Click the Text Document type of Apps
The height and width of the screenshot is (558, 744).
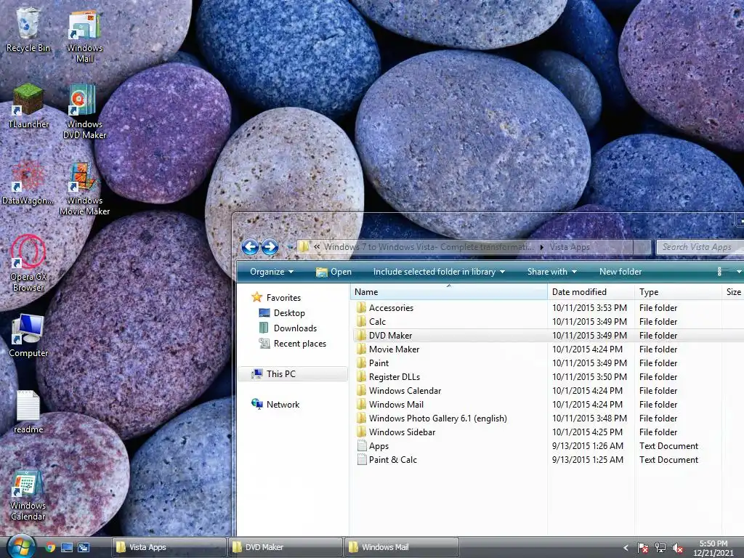(x=668, y=446)
